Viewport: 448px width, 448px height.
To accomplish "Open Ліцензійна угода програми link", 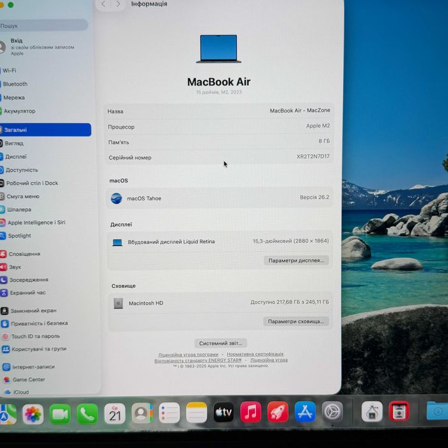I will (188, 355).
